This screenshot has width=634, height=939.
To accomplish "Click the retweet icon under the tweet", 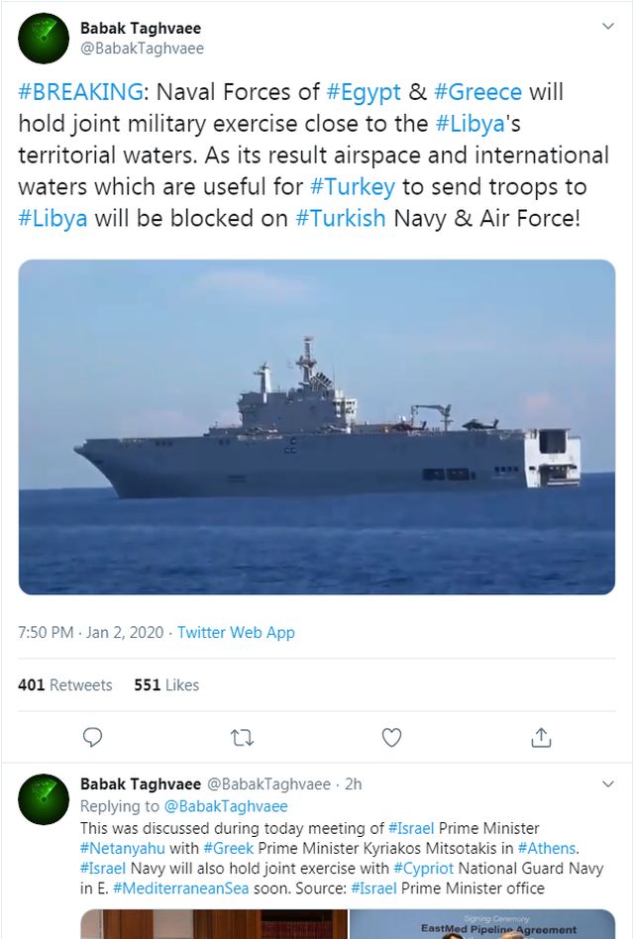I will [242, 737].
